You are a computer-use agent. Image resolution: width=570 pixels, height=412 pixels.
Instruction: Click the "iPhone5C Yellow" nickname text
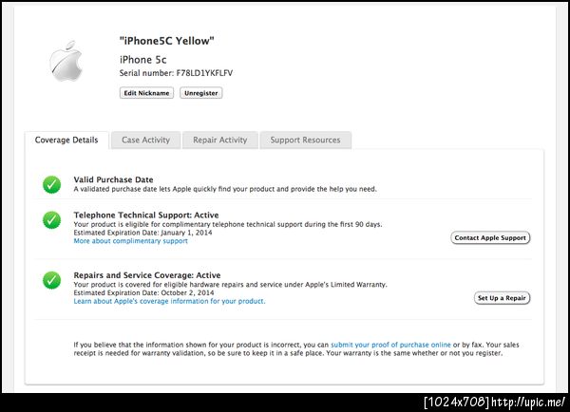[167, 41]
